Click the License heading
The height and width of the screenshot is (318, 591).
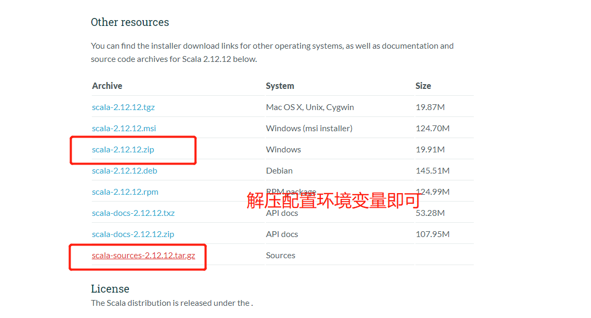click(x=110, y=289)
